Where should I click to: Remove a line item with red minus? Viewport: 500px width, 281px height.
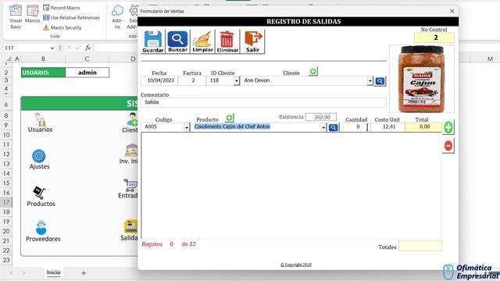pyautogui.click(x=448, y=146)
